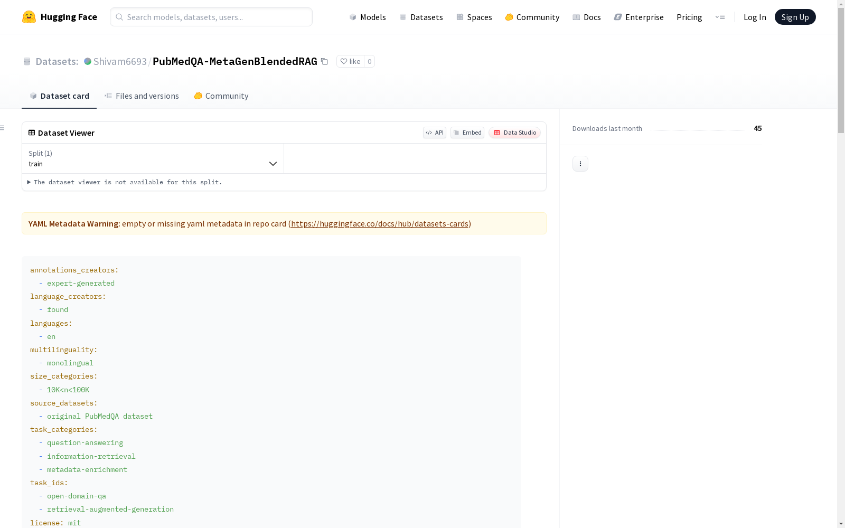Viewport: 845px width, 528px height.
Task: Click the API button in viewer
Action: [435, 133]
